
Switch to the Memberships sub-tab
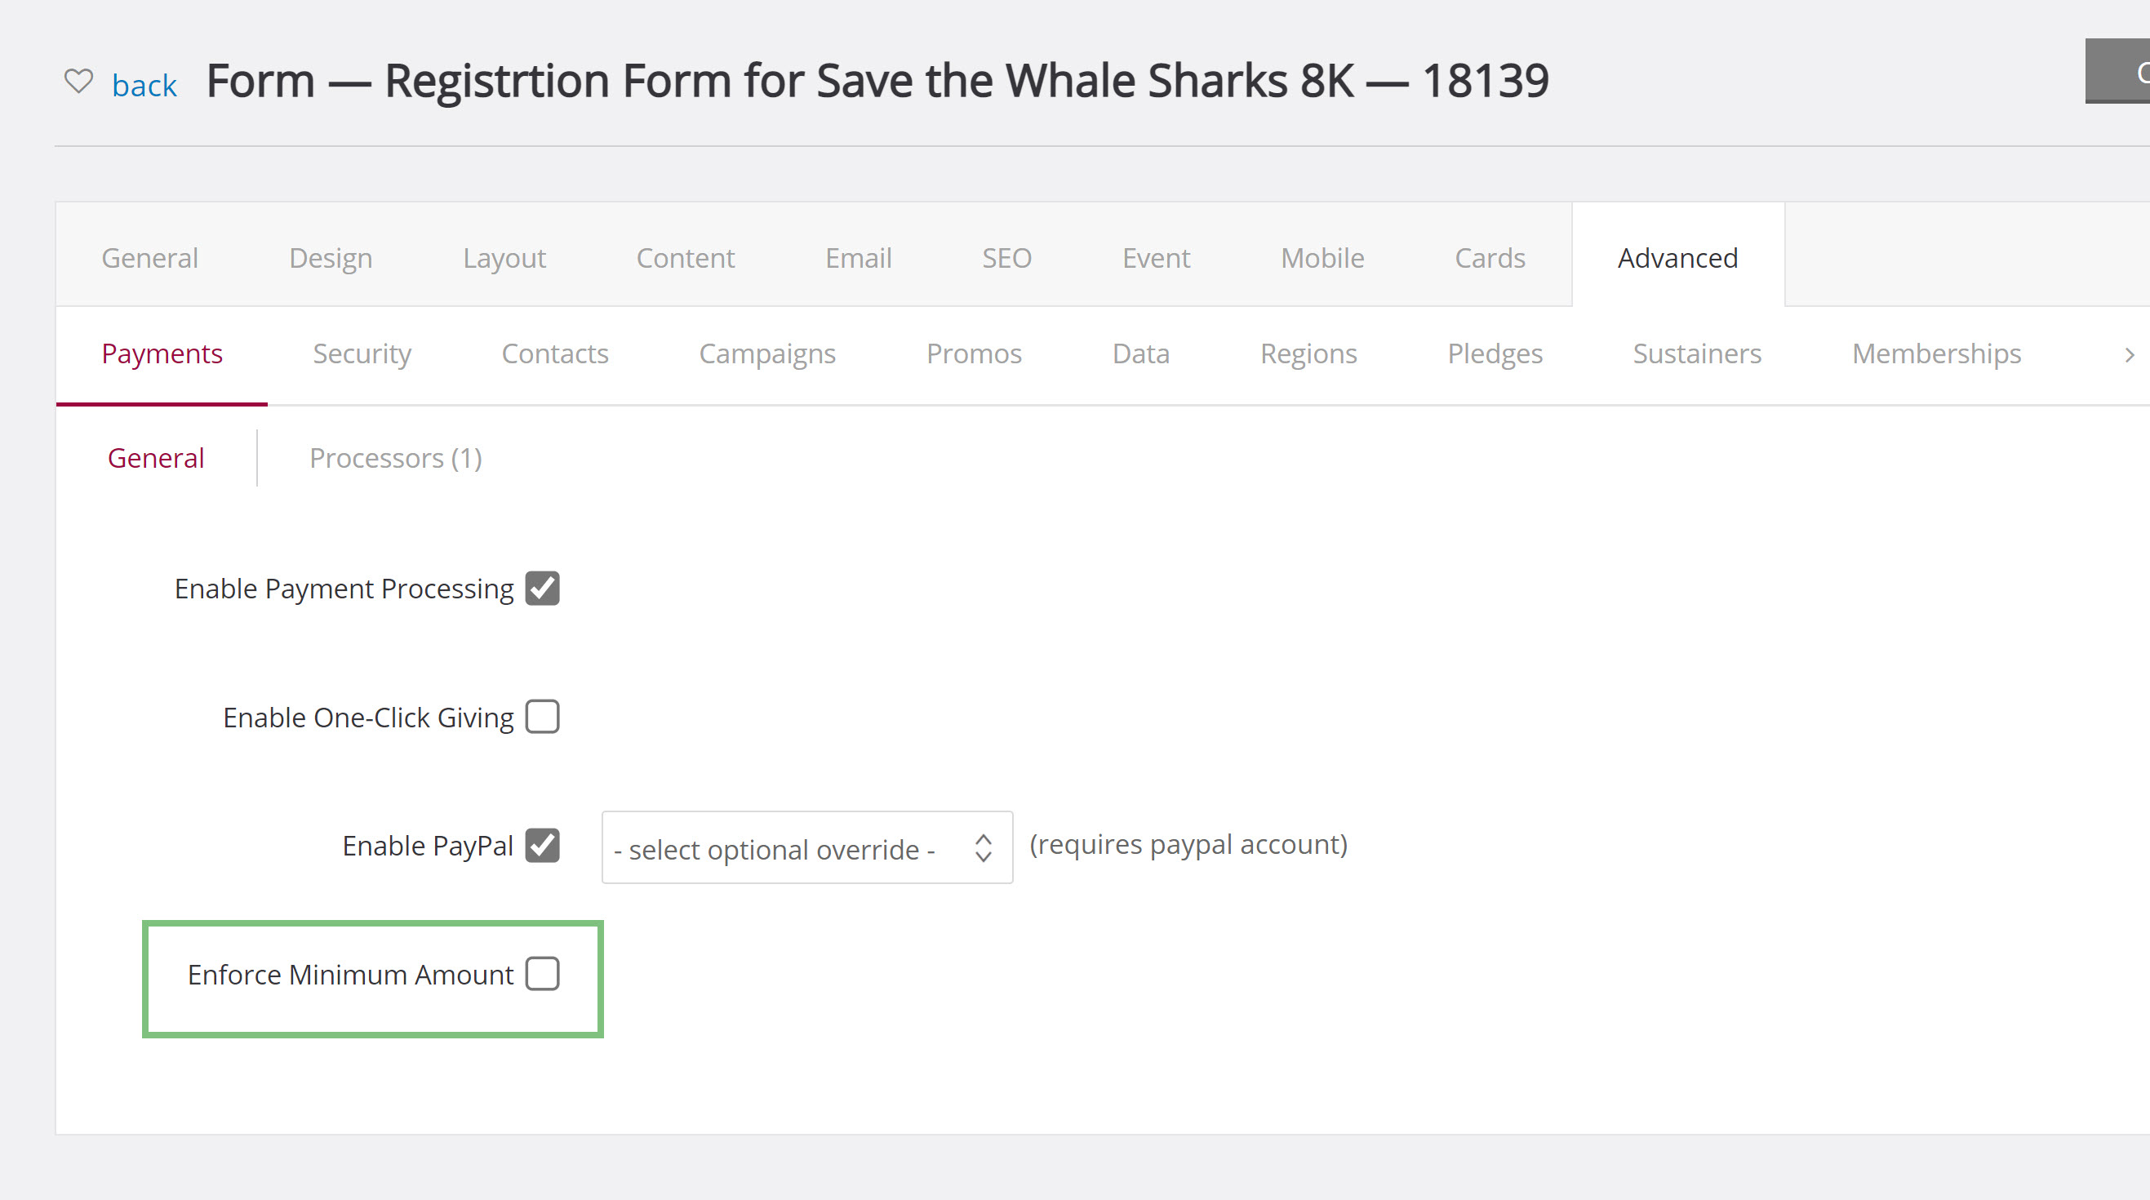point(1936,353)
